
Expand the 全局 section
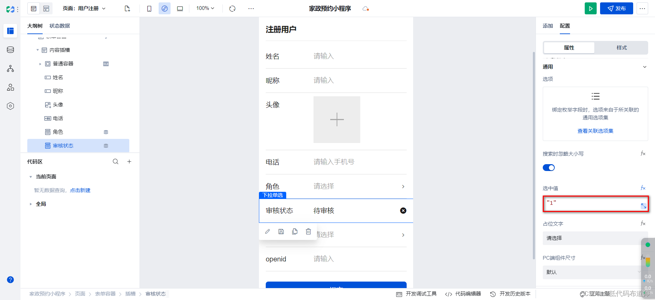pos(31,204)
